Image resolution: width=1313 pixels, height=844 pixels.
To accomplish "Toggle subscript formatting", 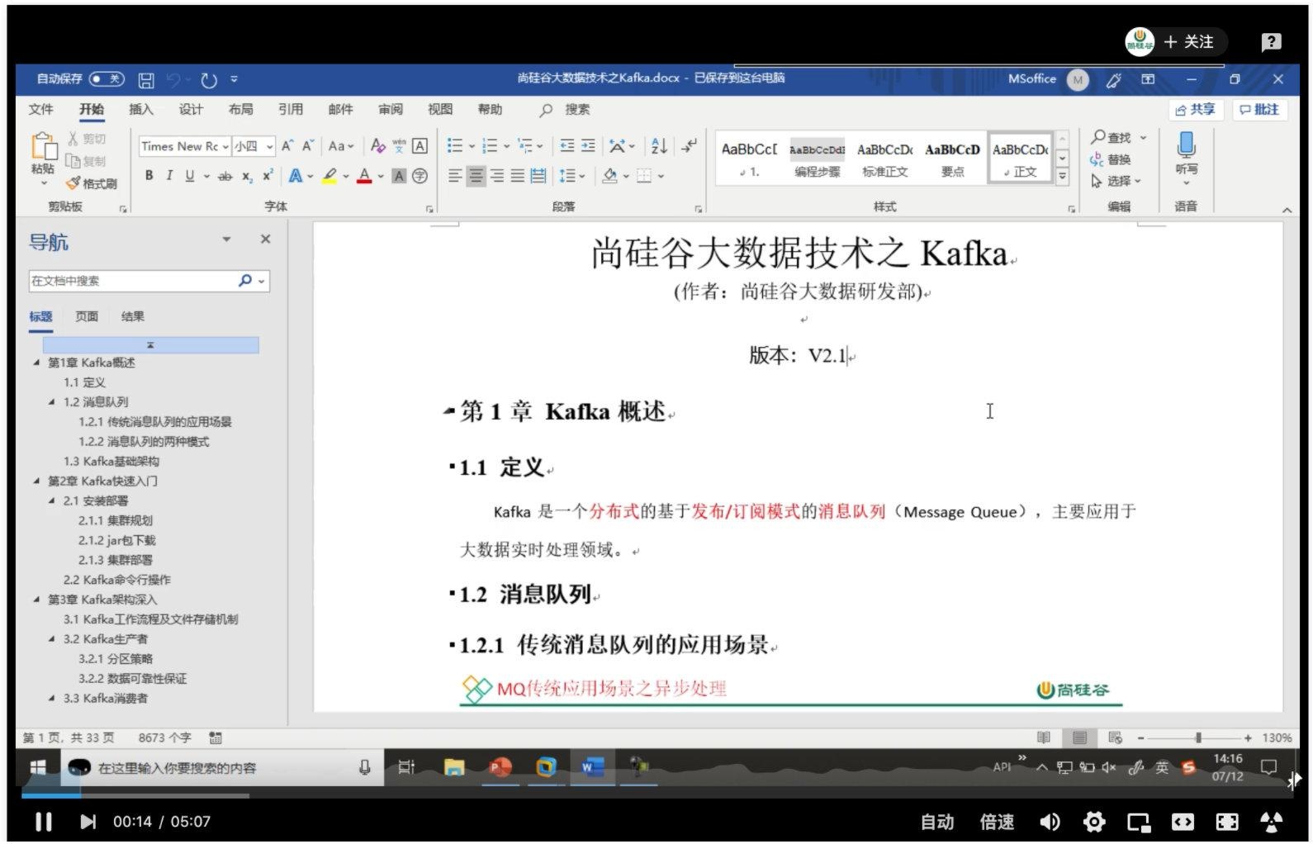I will pos(247,176).
